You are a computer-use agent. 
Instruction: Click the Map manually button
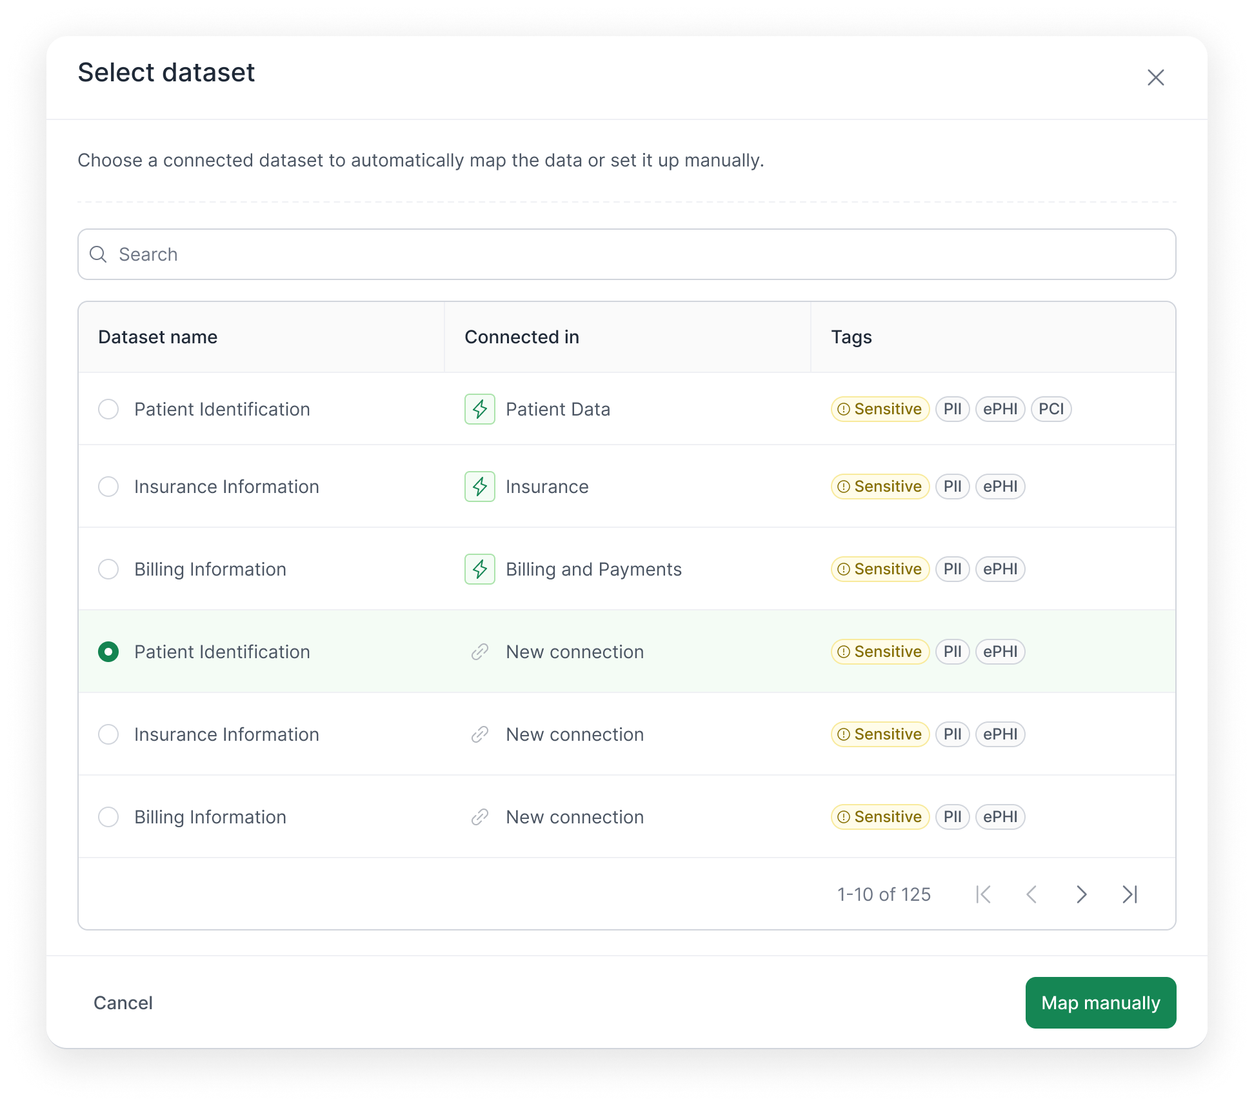[1100, 1003]
